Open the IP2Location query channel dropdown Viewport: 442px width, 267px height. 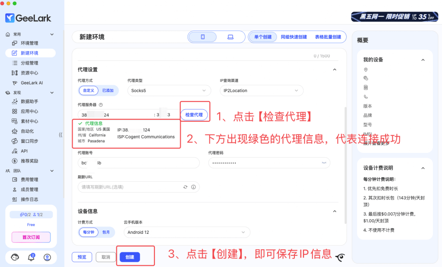click(261, 90)
